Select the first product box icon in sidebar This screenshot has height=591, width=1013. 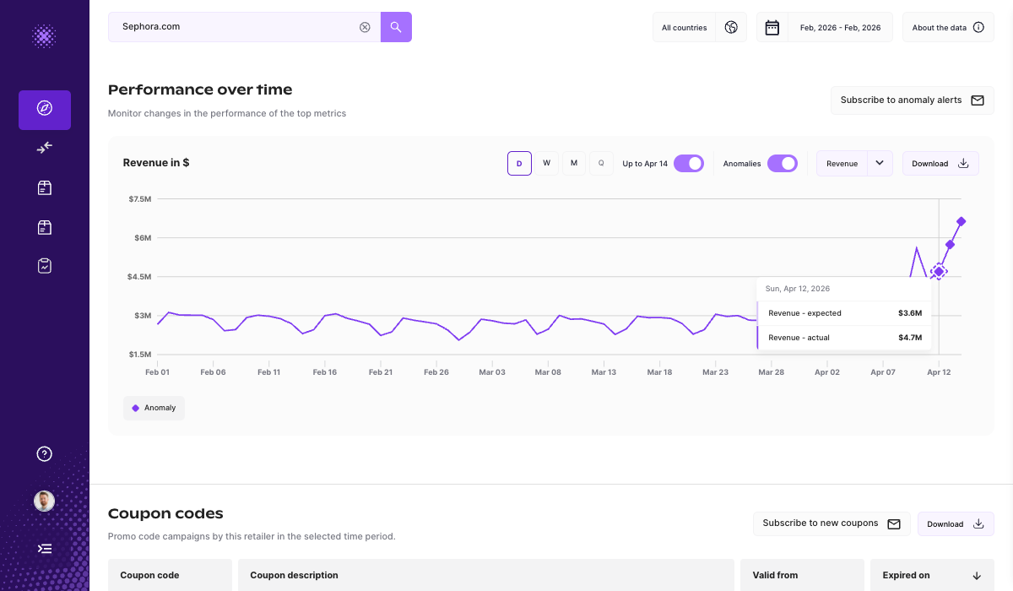pos(44,187)
